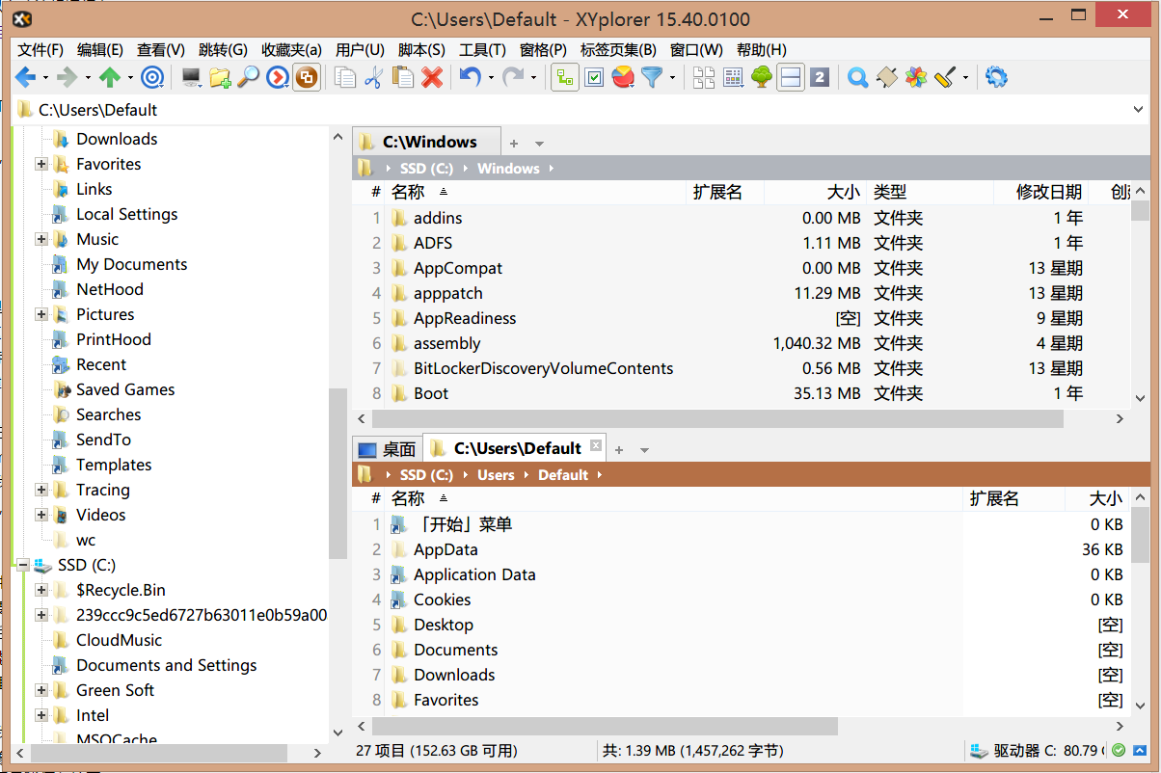This screenshot has height=773, width=1161.
Task: Go forward with the gray right arrow
Action: coord(67,78)
